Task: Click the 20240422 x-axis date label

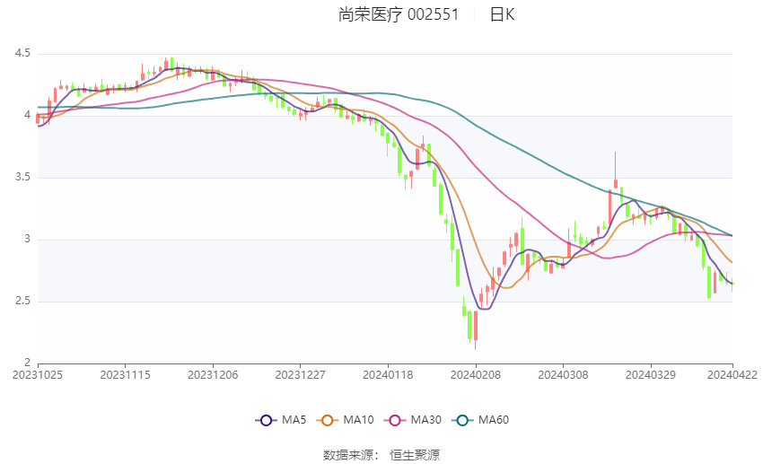Action: click(732, 375)
